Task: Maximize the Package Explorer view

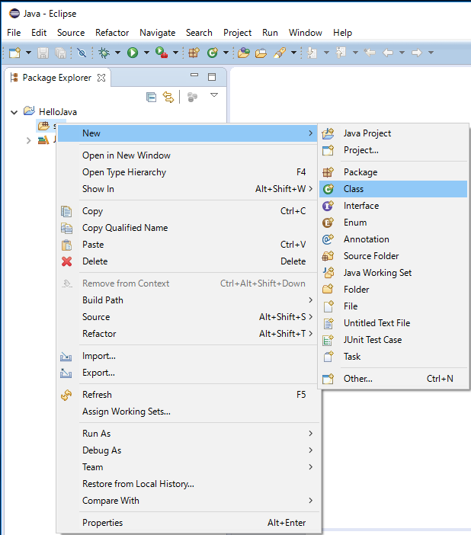Action: coord(212,77)
